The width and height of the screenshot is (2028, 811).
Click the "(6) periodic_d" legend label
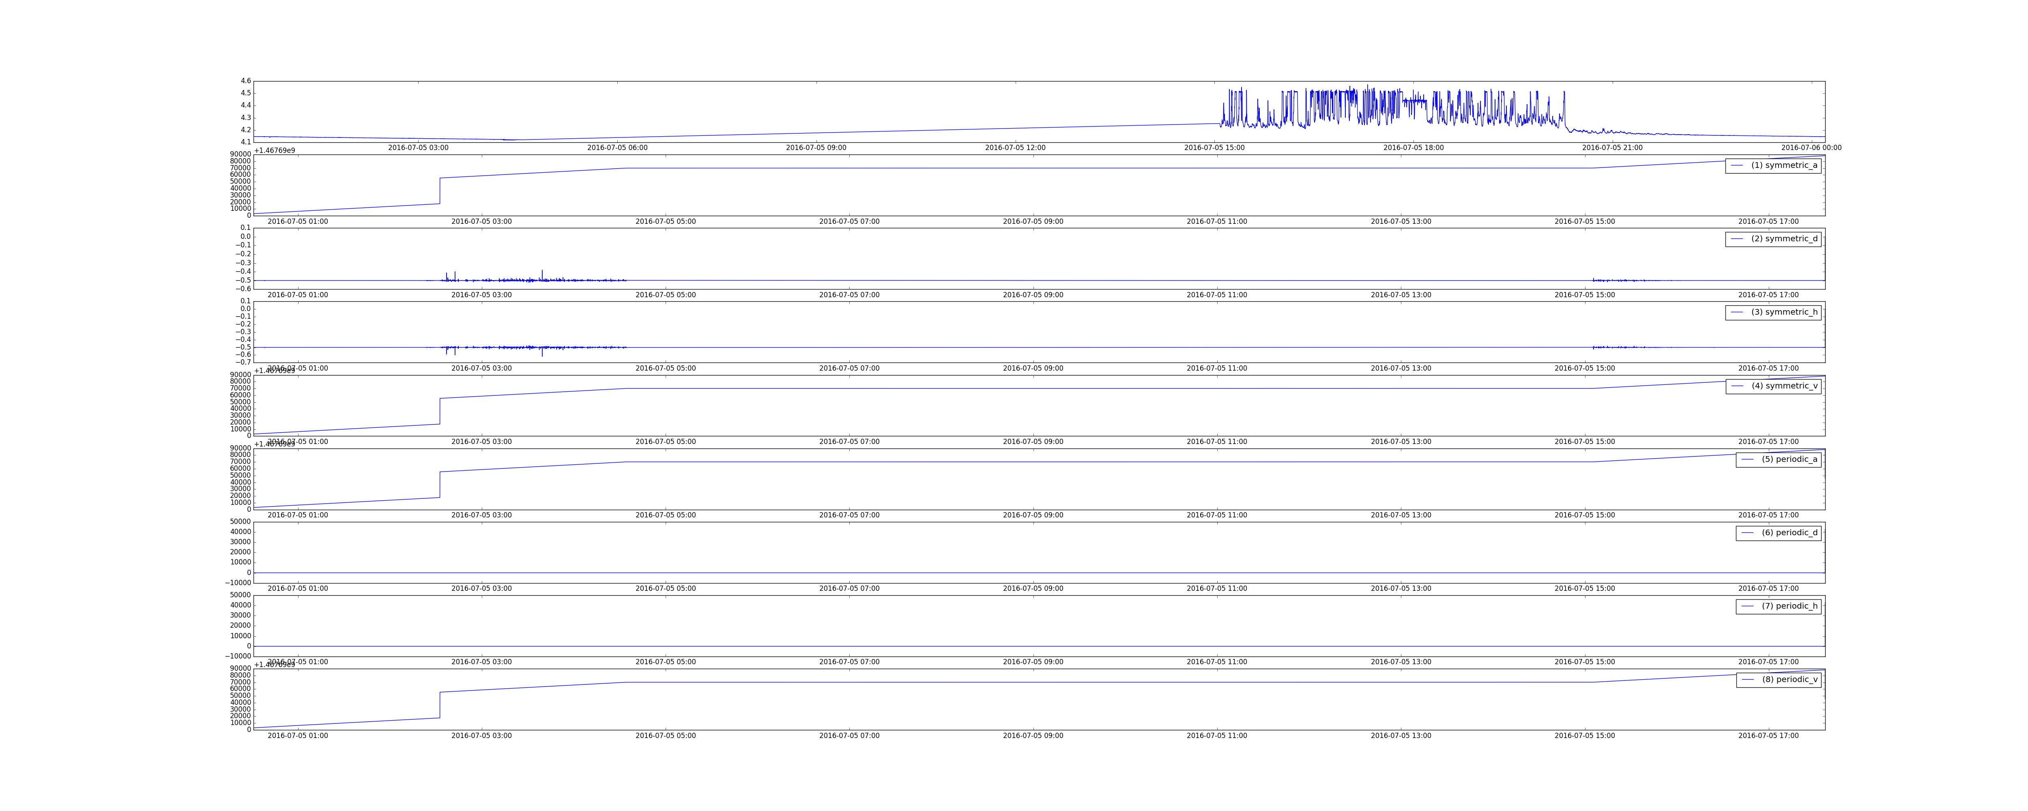coord(1790,532)
